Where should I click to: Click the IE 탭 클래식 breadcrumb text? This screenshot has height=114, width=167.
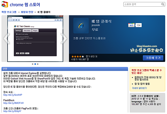[44, 12]
